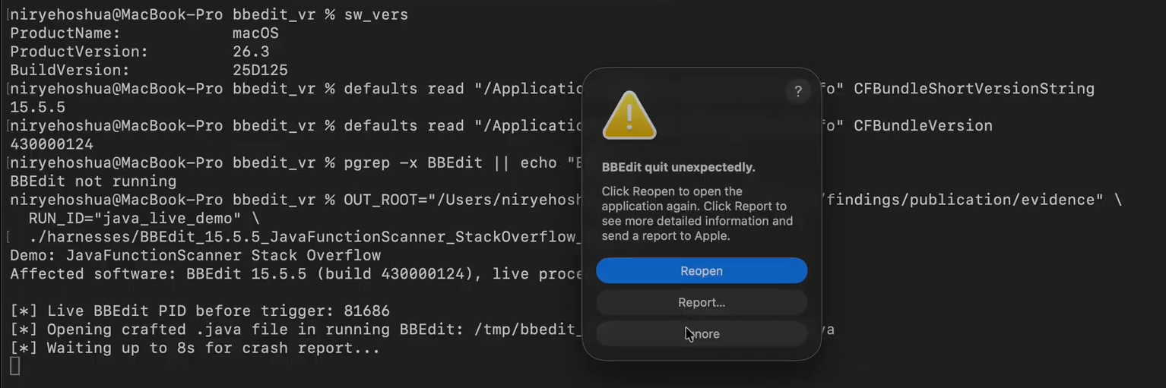Select 'Waiting up to 8s for crash report...' line
Screen dimensions: 1166x388
[x=195, y=349]
